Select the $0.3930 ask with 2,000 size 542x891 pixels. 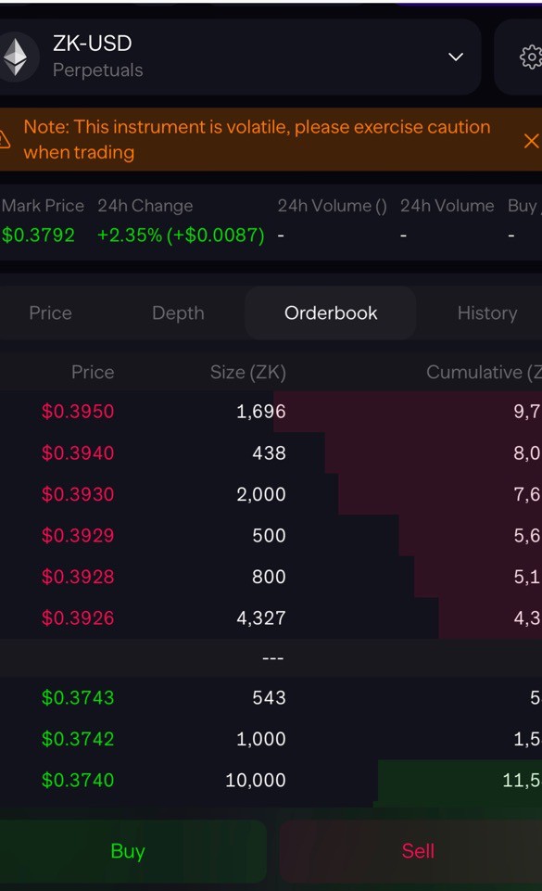(271, 494)
